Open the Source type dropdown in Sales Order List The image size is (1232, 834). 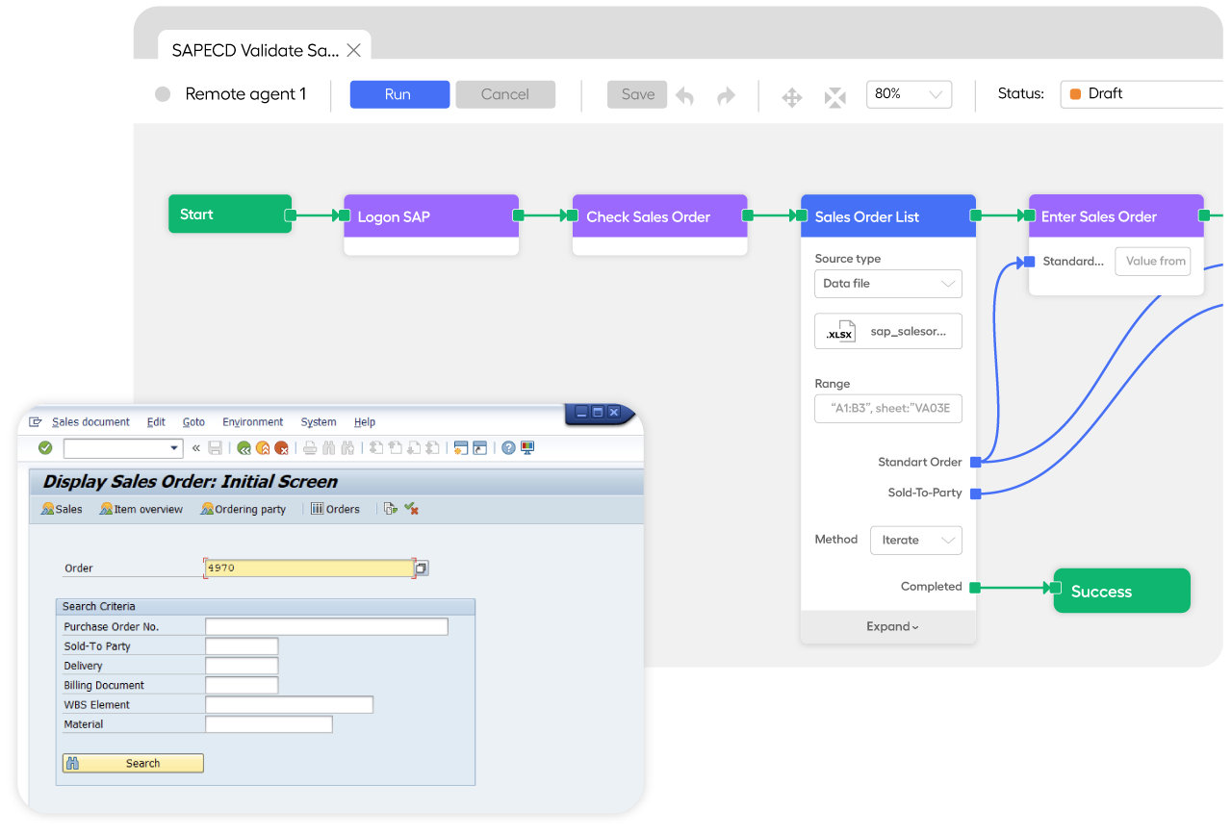click(887, 284)
